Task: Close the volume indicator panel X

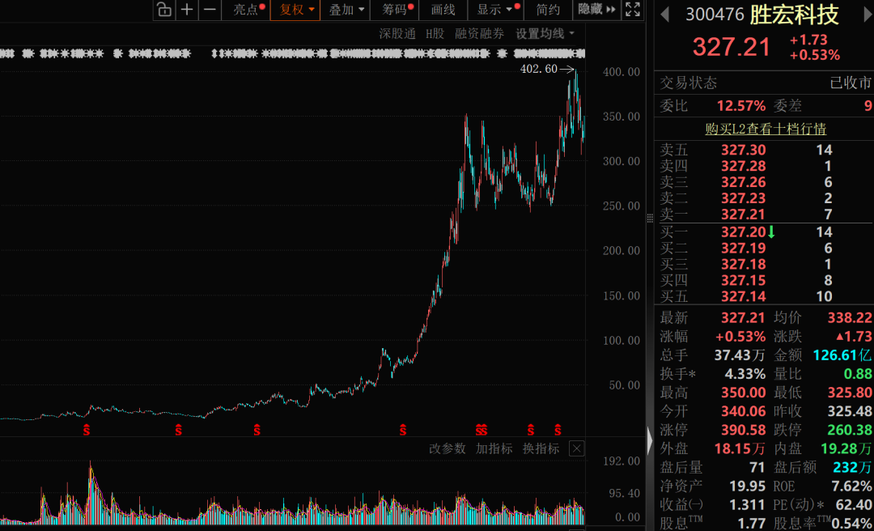Action: (577, 448)
